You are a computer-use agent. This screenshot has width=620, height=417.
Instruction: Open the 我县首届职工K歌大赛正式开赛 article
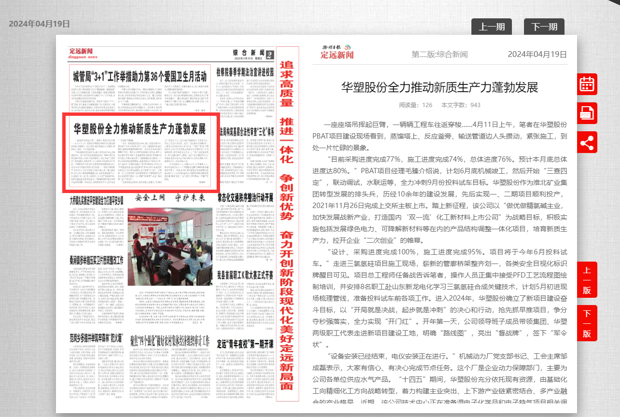point(245,275)
